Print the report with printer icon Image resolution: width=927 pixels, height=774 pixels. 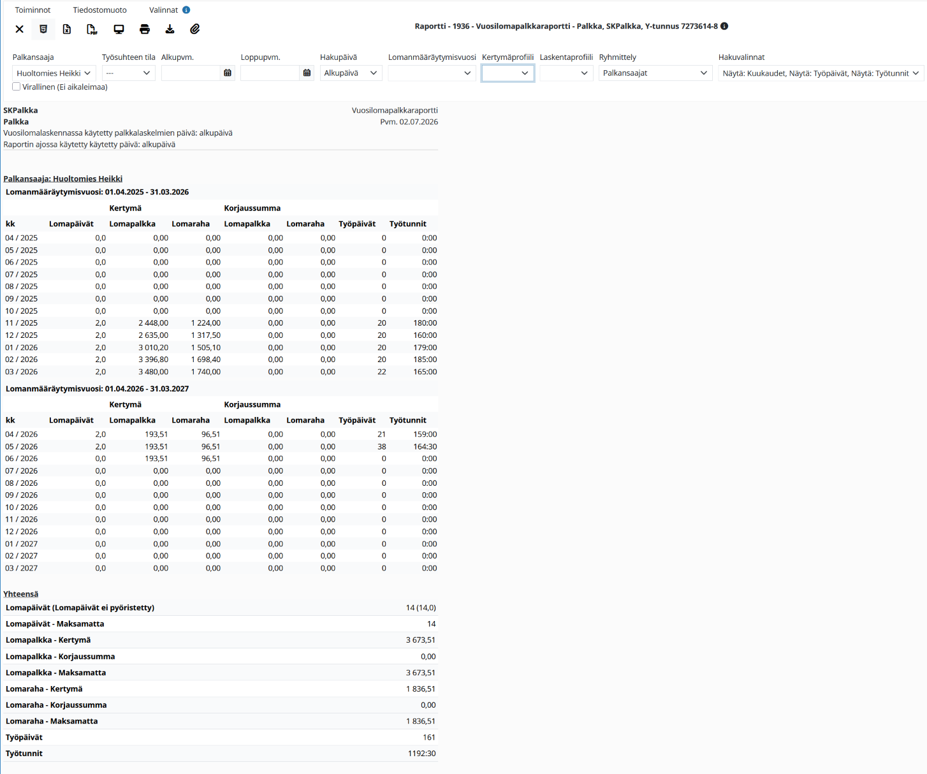click(145, 29)
